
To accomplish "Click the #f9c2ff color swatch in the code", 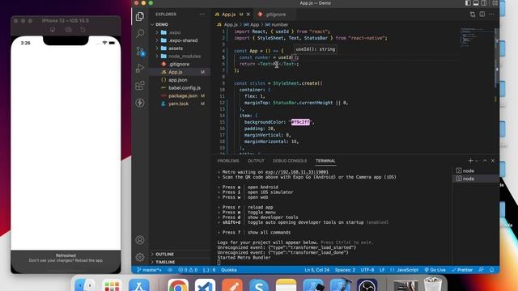I will (x=300, y=122).
